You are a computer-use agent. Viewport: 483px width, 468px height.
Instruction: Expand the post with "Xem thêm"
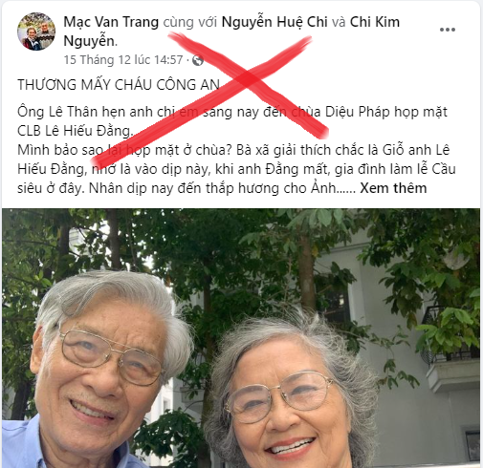(x=393, y=188)
